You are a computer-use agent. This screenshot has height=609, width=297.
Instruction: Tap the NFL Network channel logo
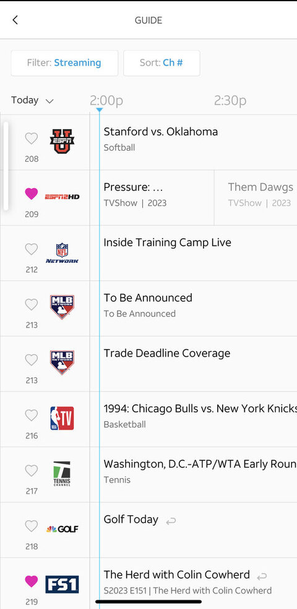(x=62, y=253)
